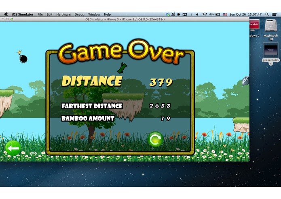Click the blue sync menu bar icon
This screenshot has height=199, width=281.
pos(167,15)
